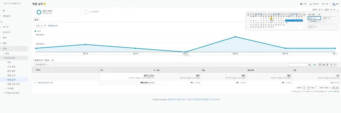Open 행동 reports in sidebar
Screen dimensions: 341x113
click(x=5, y=43)
